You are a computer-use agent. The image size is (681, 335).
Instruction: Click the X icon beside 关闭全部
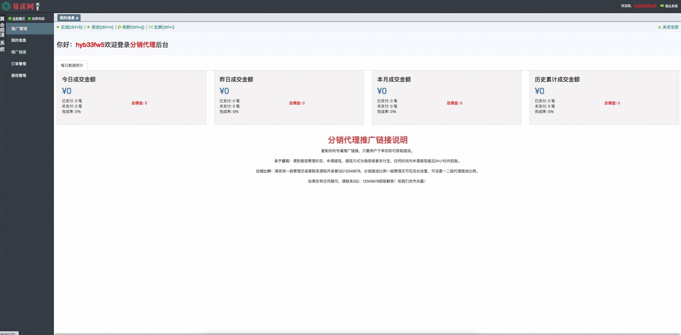tap(660, 28)
